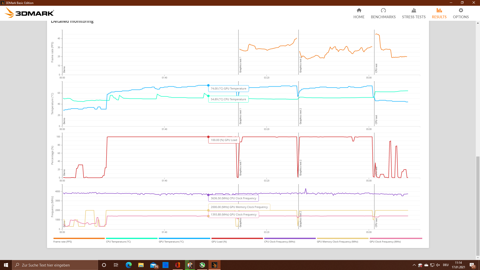This screenshot has height=270, width=480.
Task: Open the blue Disney+ taskbar app
Action: [x=165, y=265]
